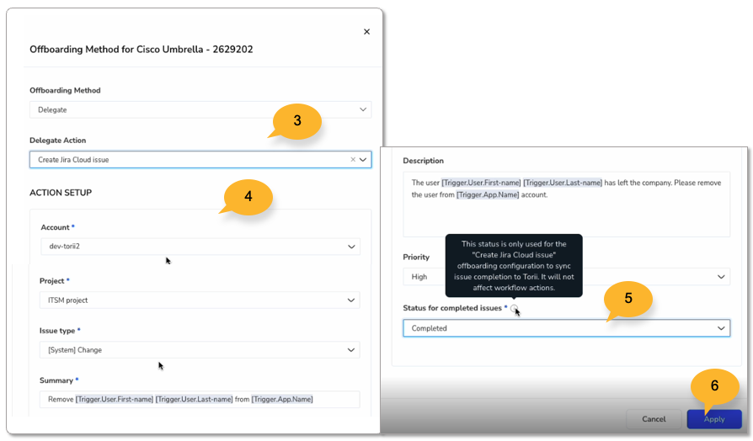Viewport: 753px width, 441px height.
Task: Open the Account dev-torii2 dropdown
Action: (200, 247)
